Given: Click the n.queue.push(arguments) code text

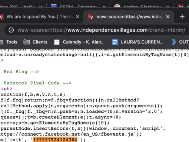Looking at the screenshot, I should (x=123, y=106).
